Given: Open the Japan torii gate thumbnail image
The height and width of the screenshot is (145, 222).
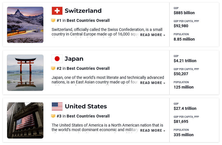Looking at the screenshot, I should [x=25, y=73].
